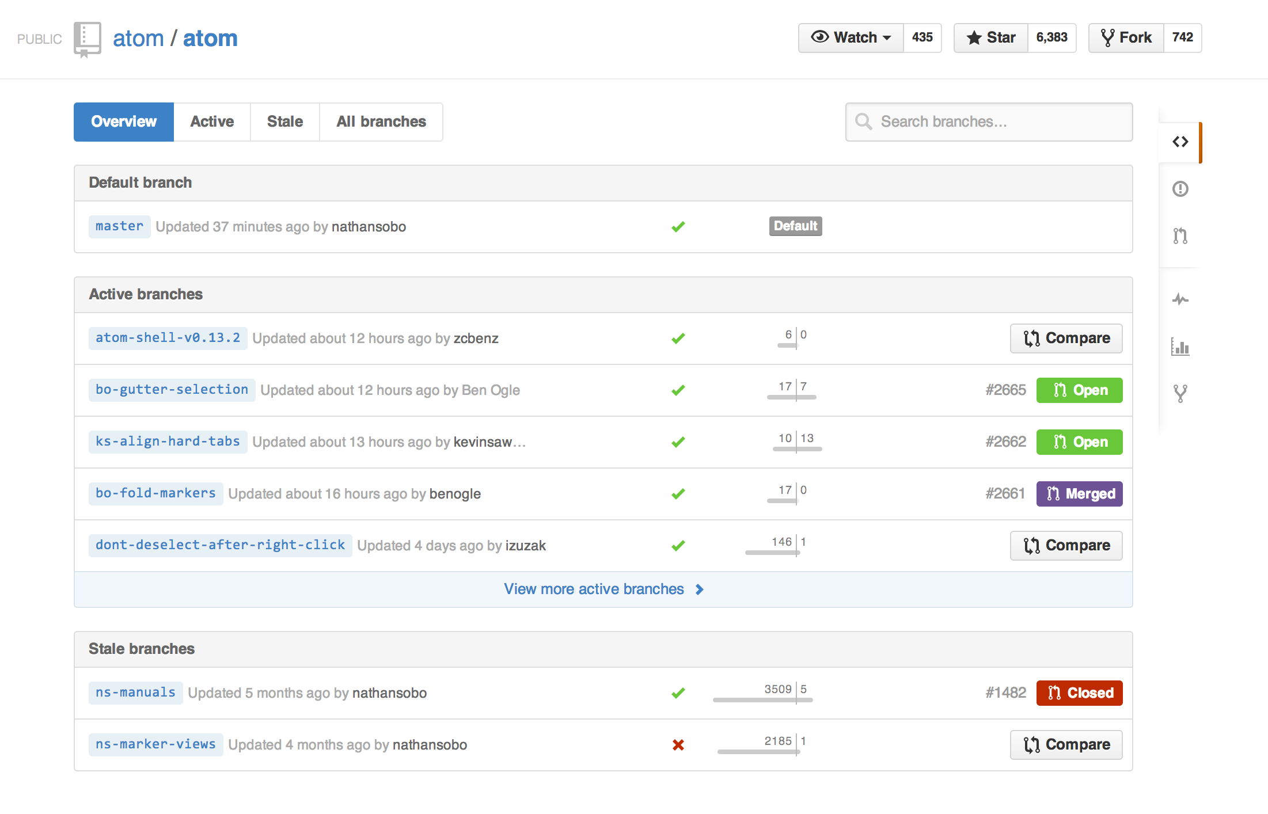Screen dimensions: 1268x814
Task: Open izuzak's profile link
Action: [x=525, y=546]
